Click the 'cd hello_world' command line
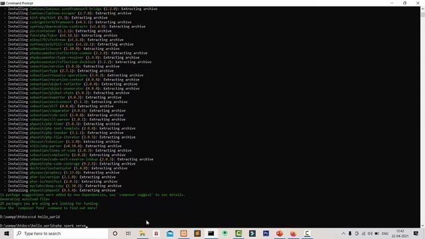Viewport: 425px width, 239px height. [x=30, y=217]
